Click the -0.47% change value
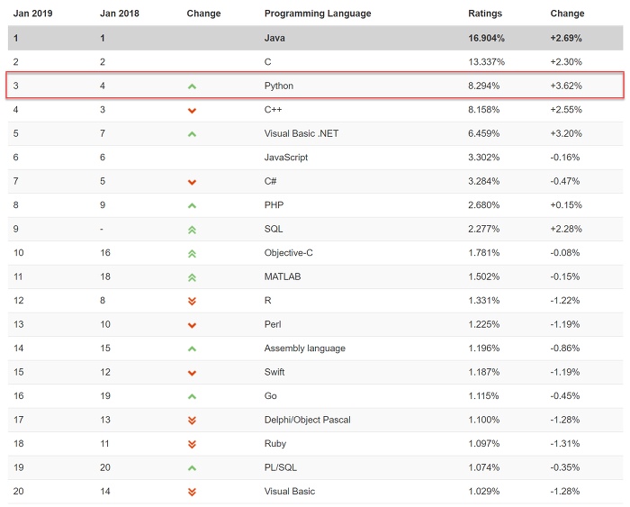Screen dimensions: 630x507 [565, 181]
